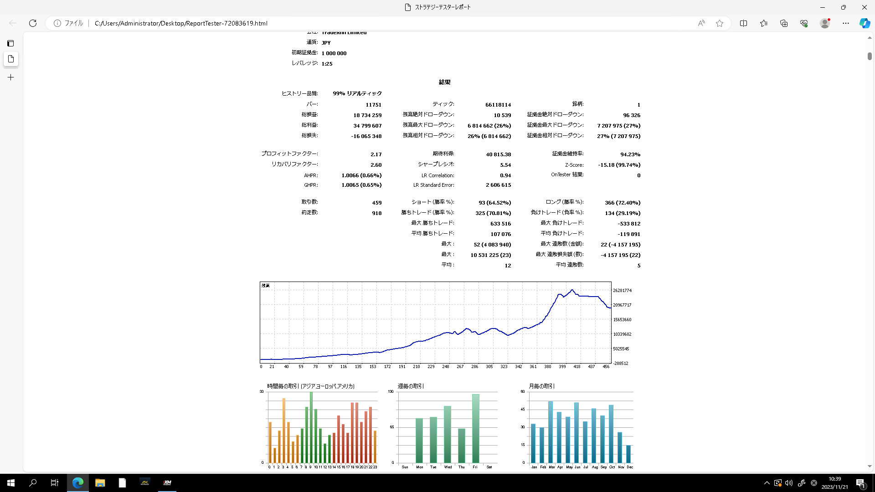
Task: Click the vertical scrollbar thumb
Action: [x=870, y=56]
